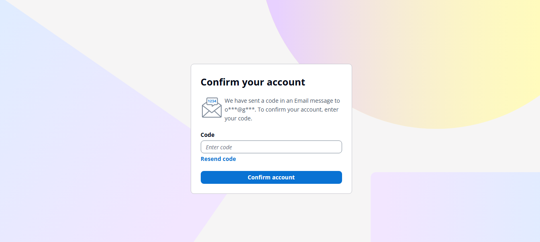Click the Confirm your account heading
The image size is (540, 242).
pyautogui.click(x=253, y=82)
